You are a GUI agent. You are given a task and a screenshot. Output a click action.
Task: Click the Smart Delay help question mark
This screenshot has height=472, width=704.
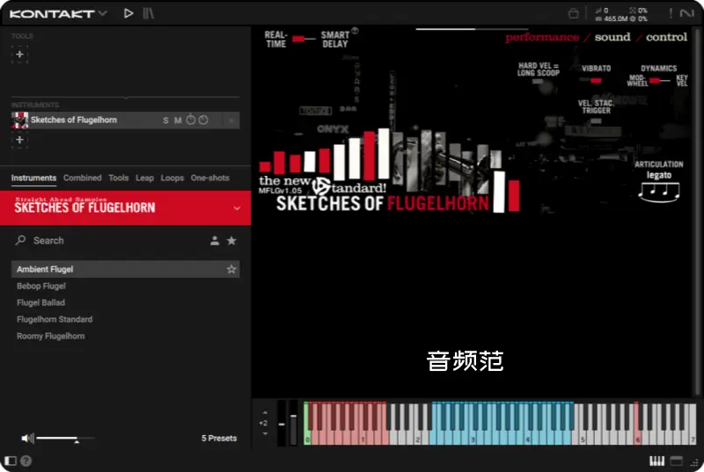[x=355, y=31]
